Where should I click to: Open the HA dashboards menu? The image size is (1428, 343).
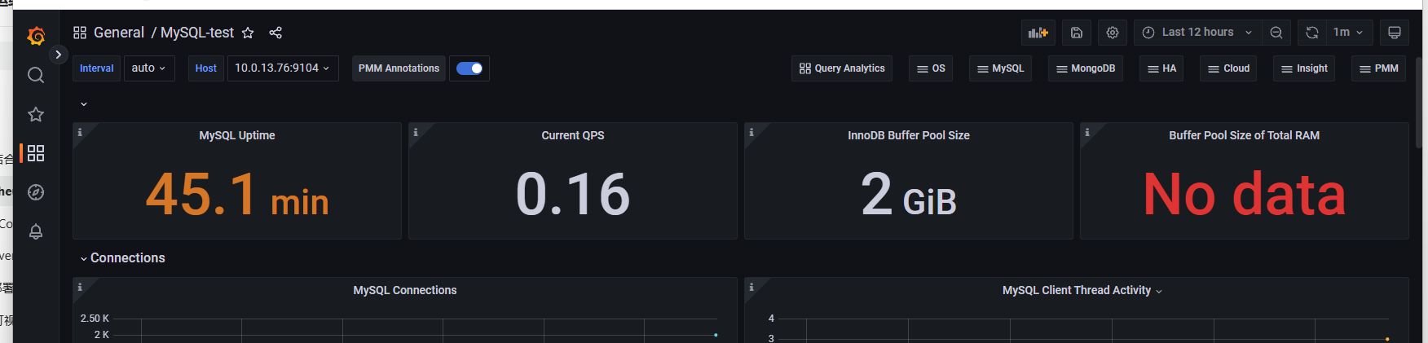(x=1161, y=68)
